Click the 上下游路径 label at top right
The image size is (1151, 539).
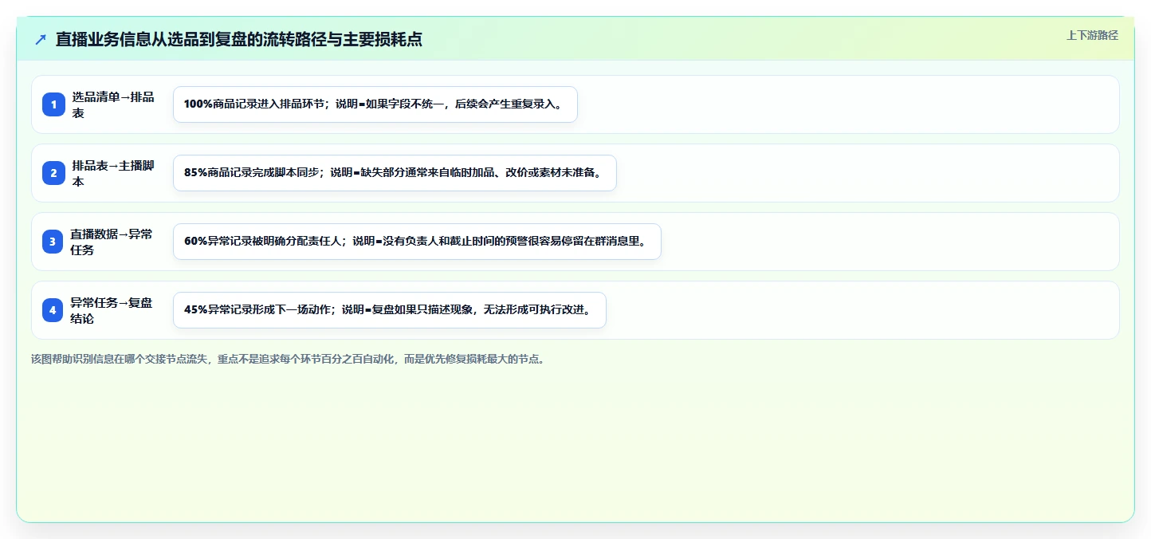[x=1092, y=35]
